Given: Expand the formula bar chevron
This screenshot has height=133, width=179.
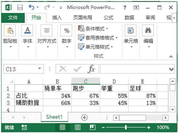Looking at the screenshot, I should coord(171,69).
